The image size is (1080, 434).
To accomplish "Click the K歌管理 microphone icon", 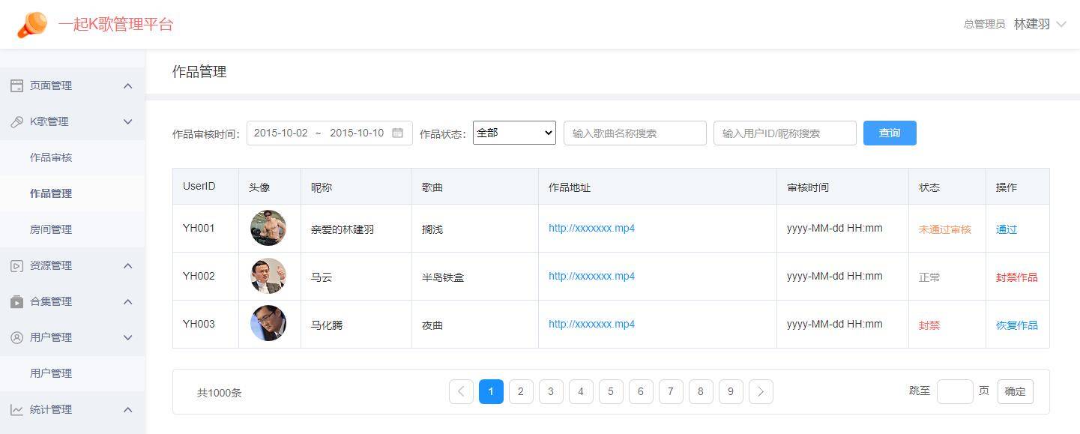I will [16, 121].
